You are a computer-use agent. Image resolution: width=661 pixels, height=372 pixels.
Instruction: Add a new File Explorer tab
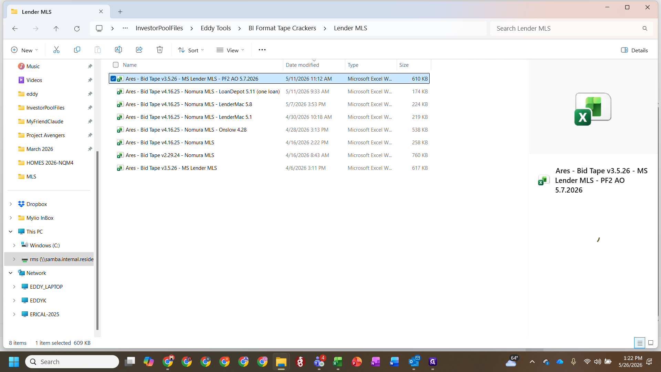[120, 12]
